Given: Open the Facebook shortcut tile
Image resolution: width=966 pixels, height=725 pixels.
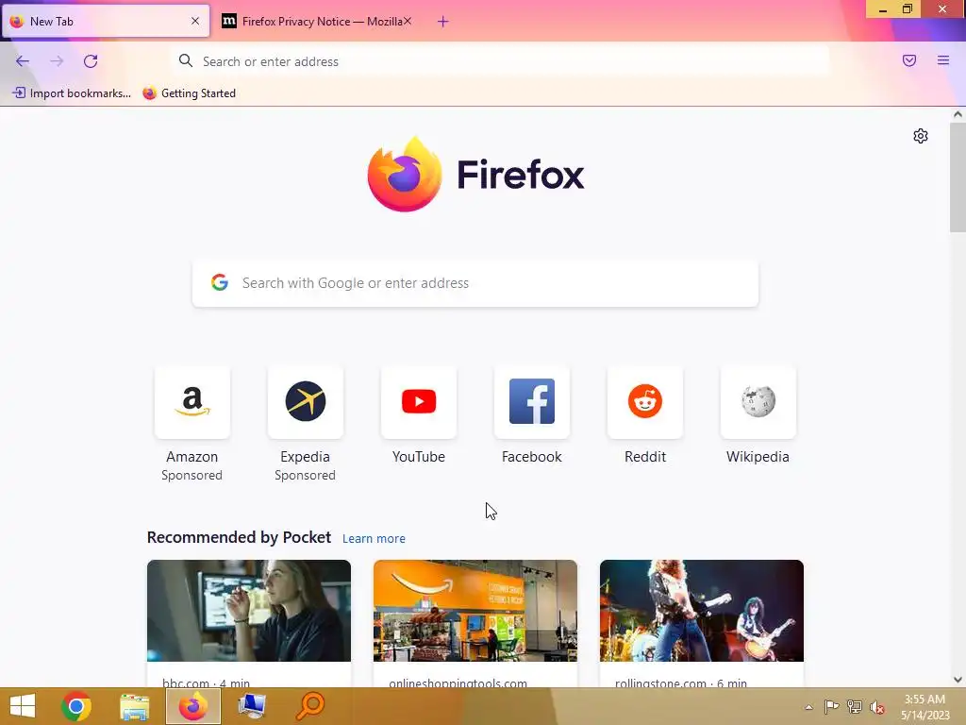Looking at the screenshot, I should [532, 402].
